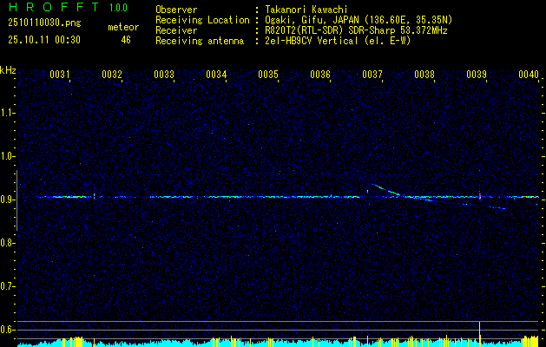This screenshot has width=546, height=347.
Task: Click the 1.1 kHz frequency tick label
Action: coord(6,113)
